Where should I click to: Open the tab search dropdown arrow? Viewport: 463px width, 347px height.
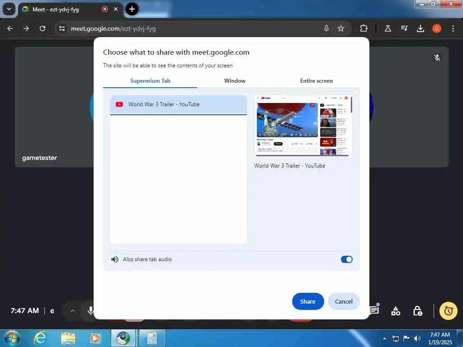point(9,9)
